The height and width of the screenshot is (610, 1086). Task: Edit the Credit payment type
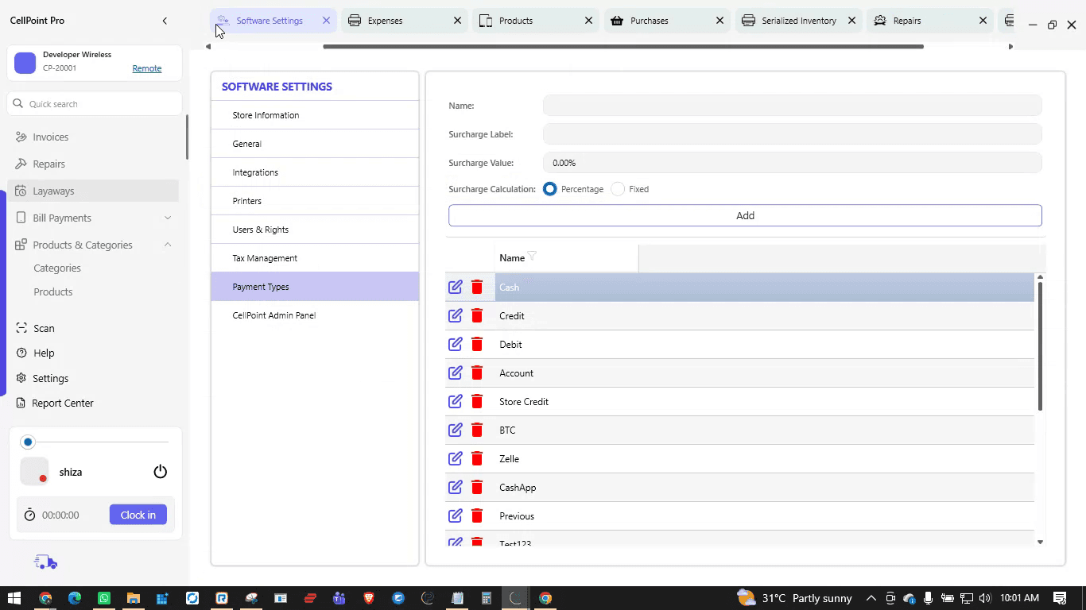[455, 315]
